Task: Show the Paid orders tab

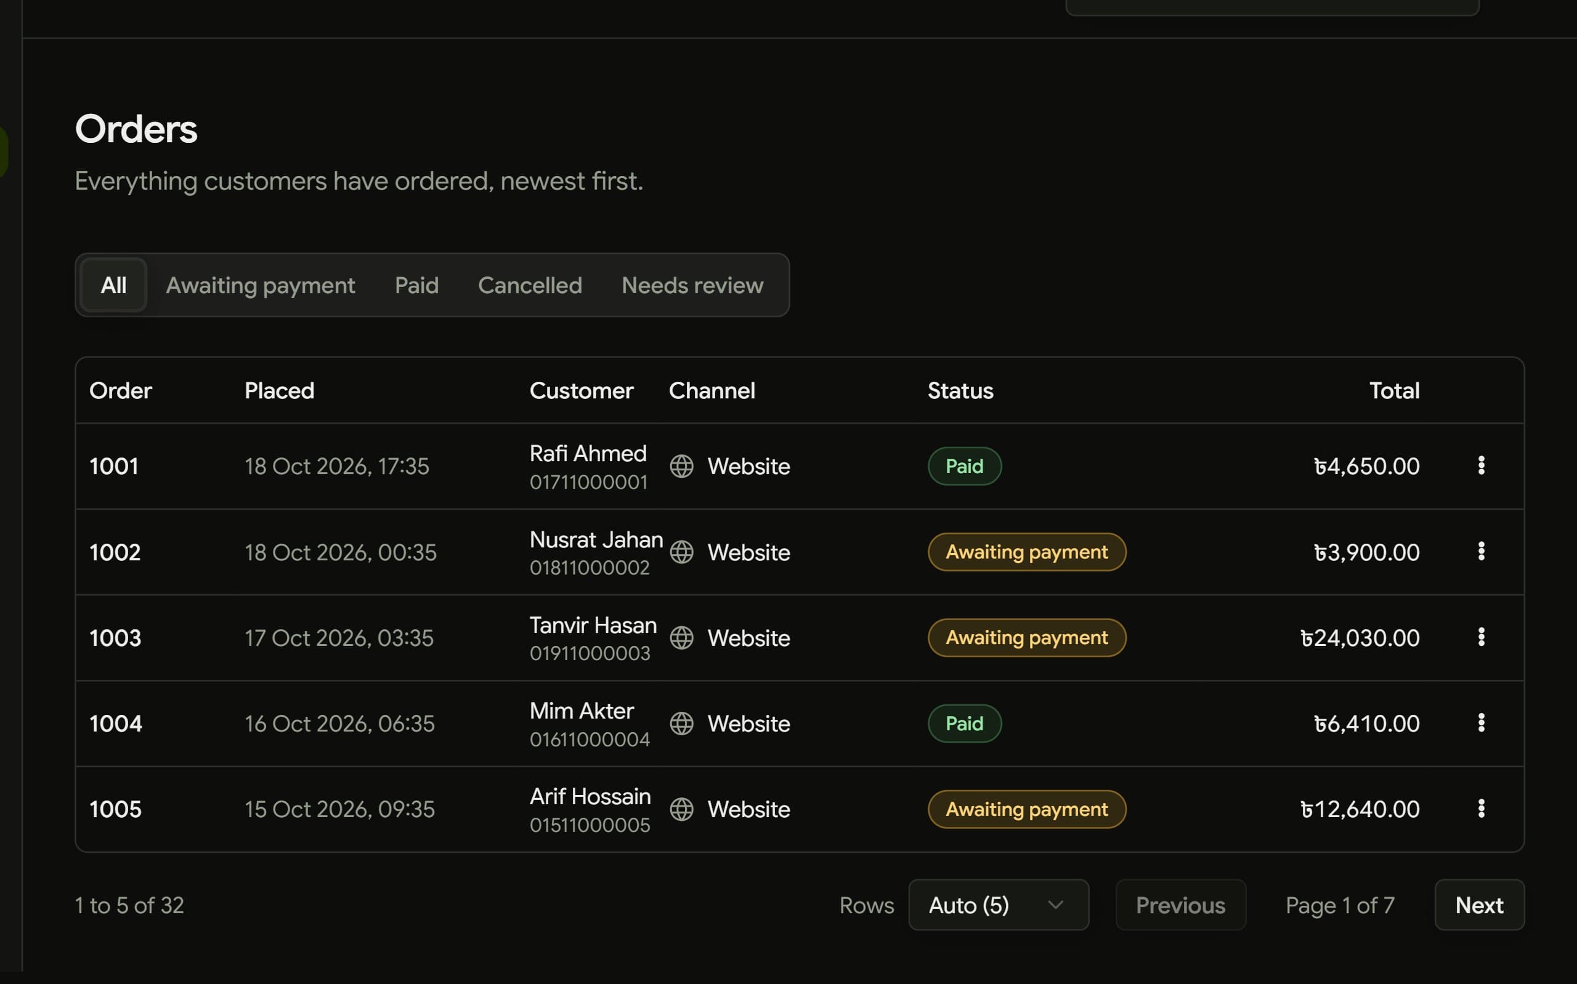Action: pos(416,285)
